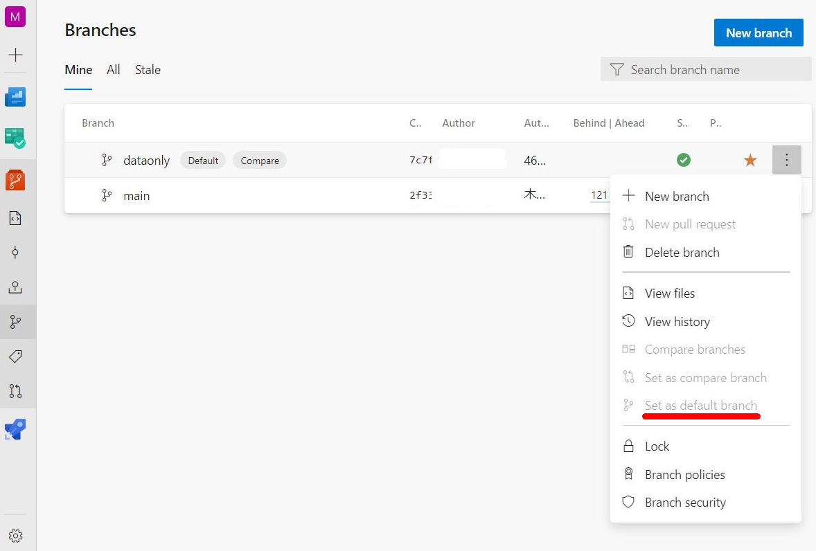Switch to the Stale tab
The image size is (816, 551).
point(148,70)
